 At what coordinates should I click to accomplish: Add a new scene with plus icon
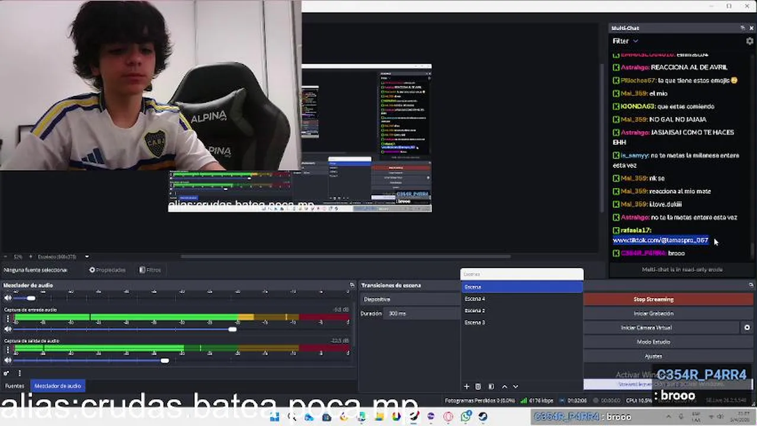(466, 386)
